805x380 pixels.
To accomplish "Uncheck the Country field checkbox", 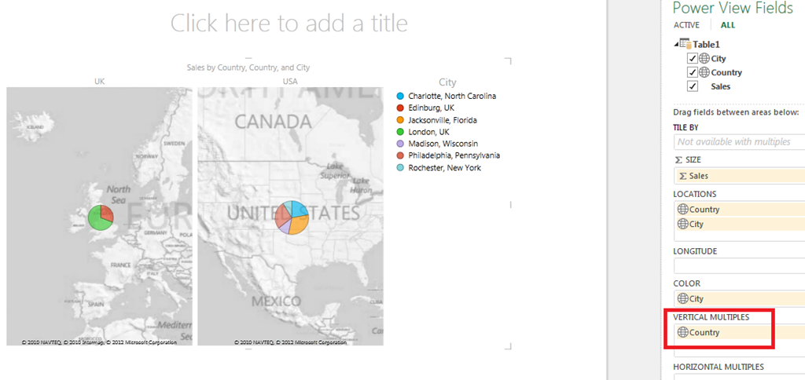I will [693, 72].
